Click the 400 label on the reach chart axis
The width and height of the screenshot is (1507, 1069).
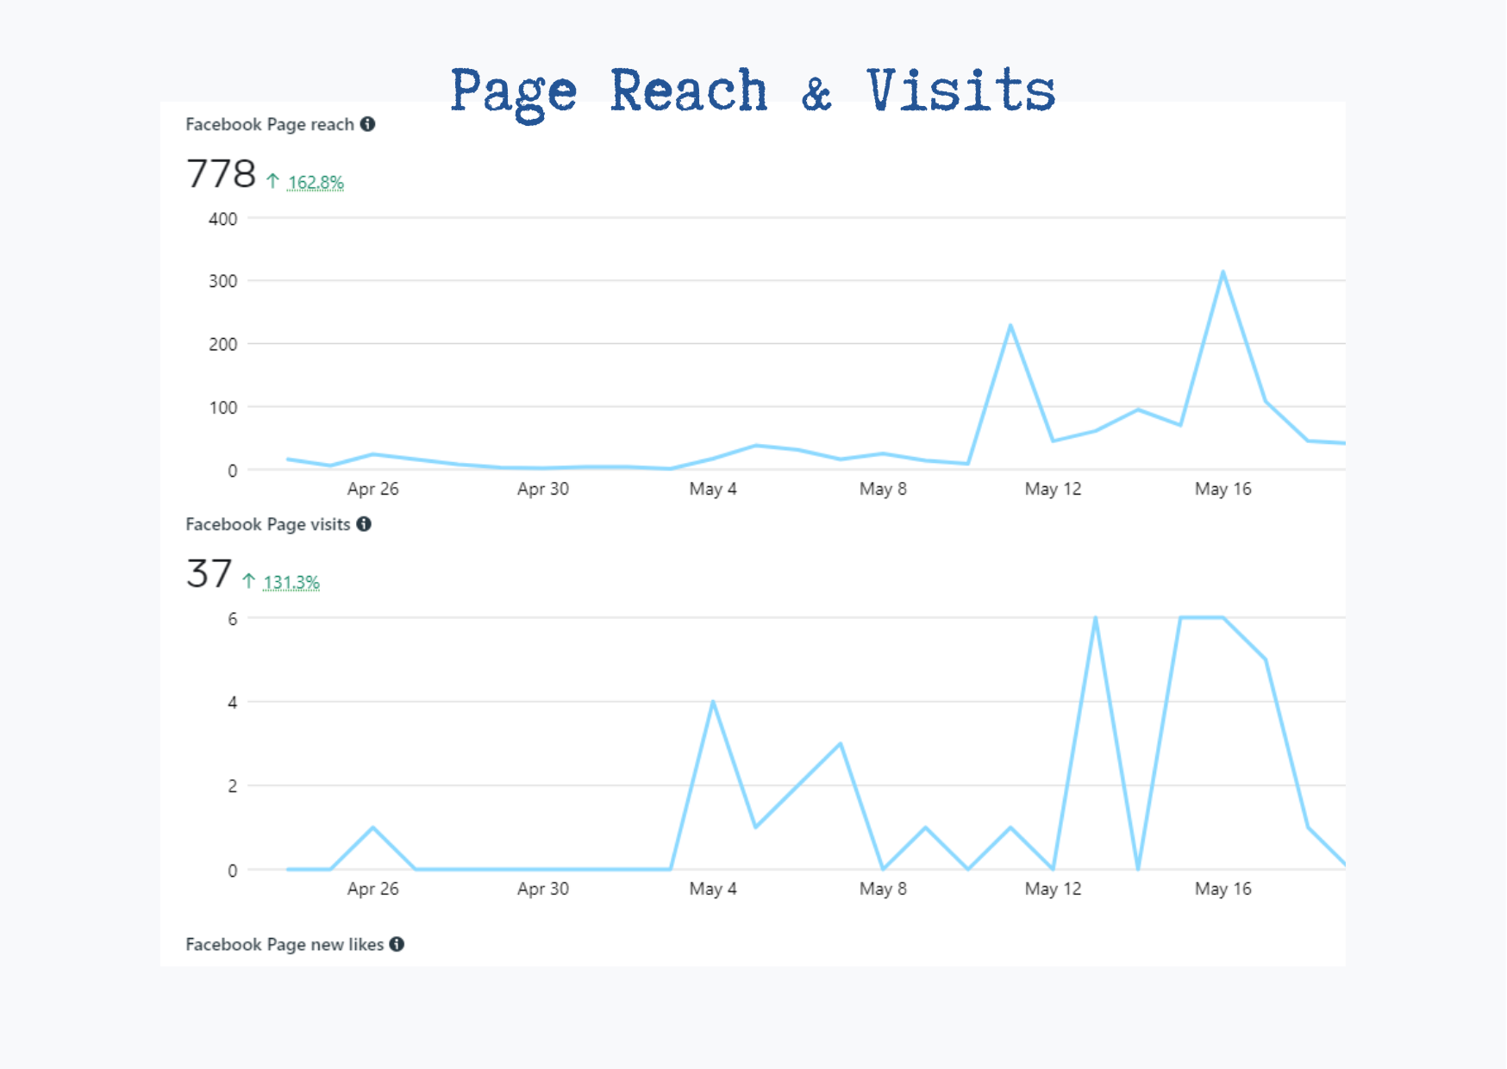(222, 219)
